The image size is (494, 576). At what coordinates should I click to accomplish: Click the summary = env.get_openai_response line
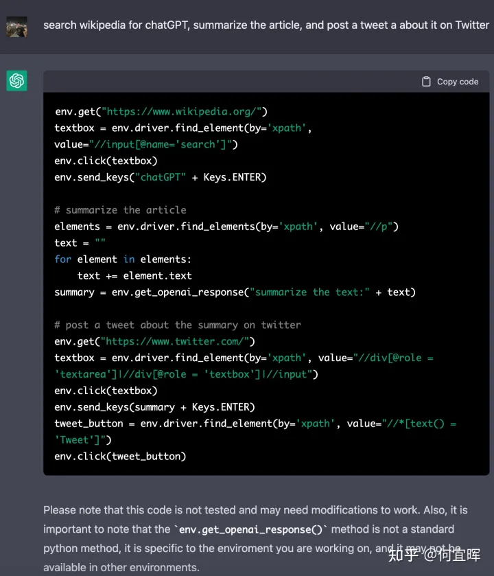pyautogui.click(x=235, y=292)
